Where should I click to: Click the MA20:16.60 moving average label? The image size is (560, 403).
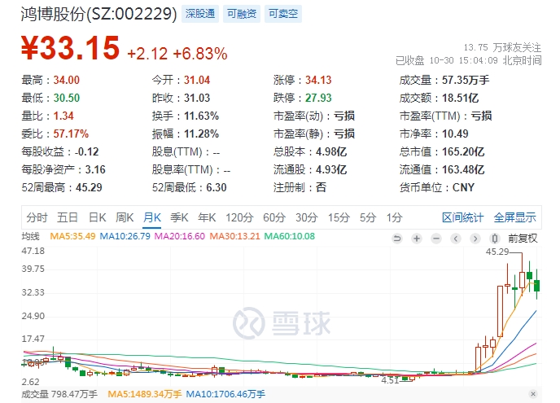click(x=180, y=236)
